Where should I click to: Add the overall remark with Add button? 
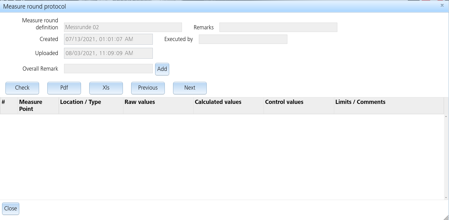point(162,69)
